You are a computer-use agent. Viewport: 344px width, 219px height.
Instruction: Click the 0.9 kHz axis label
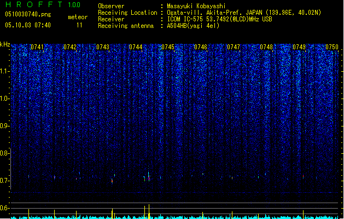pyautogui.click(x=4, y=126)
